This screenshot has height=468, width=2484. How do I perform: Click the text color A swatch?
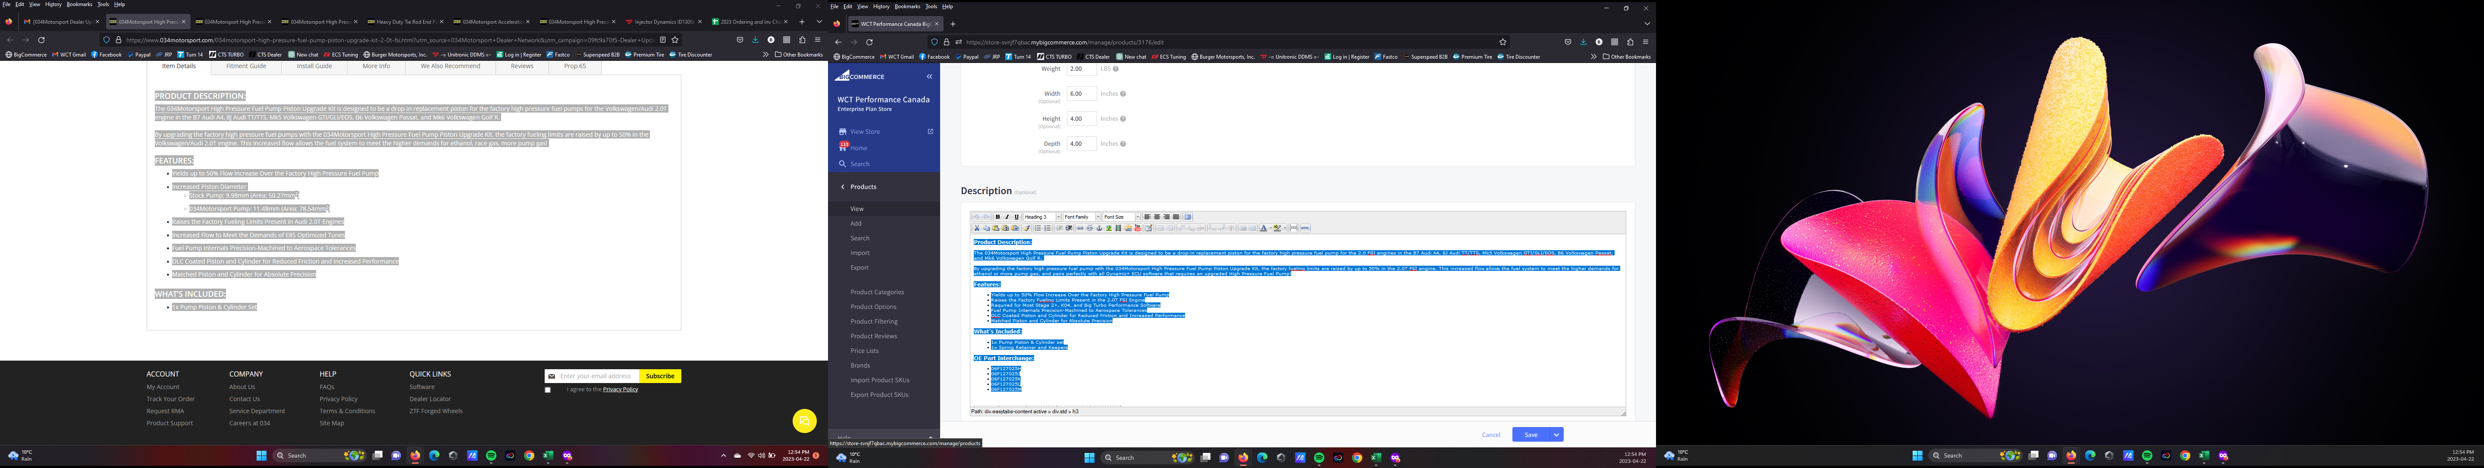pos(1263,229)
